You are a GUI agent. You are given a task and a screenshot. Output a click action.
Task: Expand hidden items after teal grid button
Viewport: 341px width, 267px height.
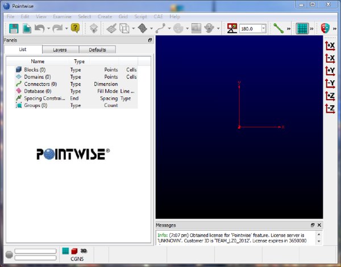point(311,28)
